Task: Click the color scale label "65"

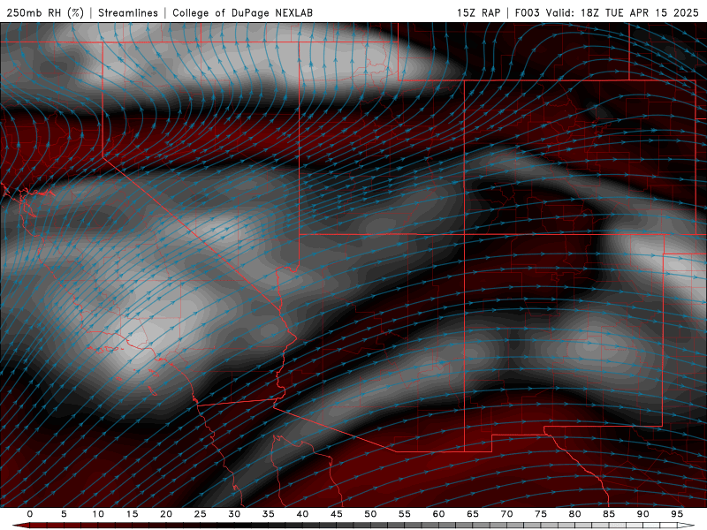Action: [x=473, y=514]
